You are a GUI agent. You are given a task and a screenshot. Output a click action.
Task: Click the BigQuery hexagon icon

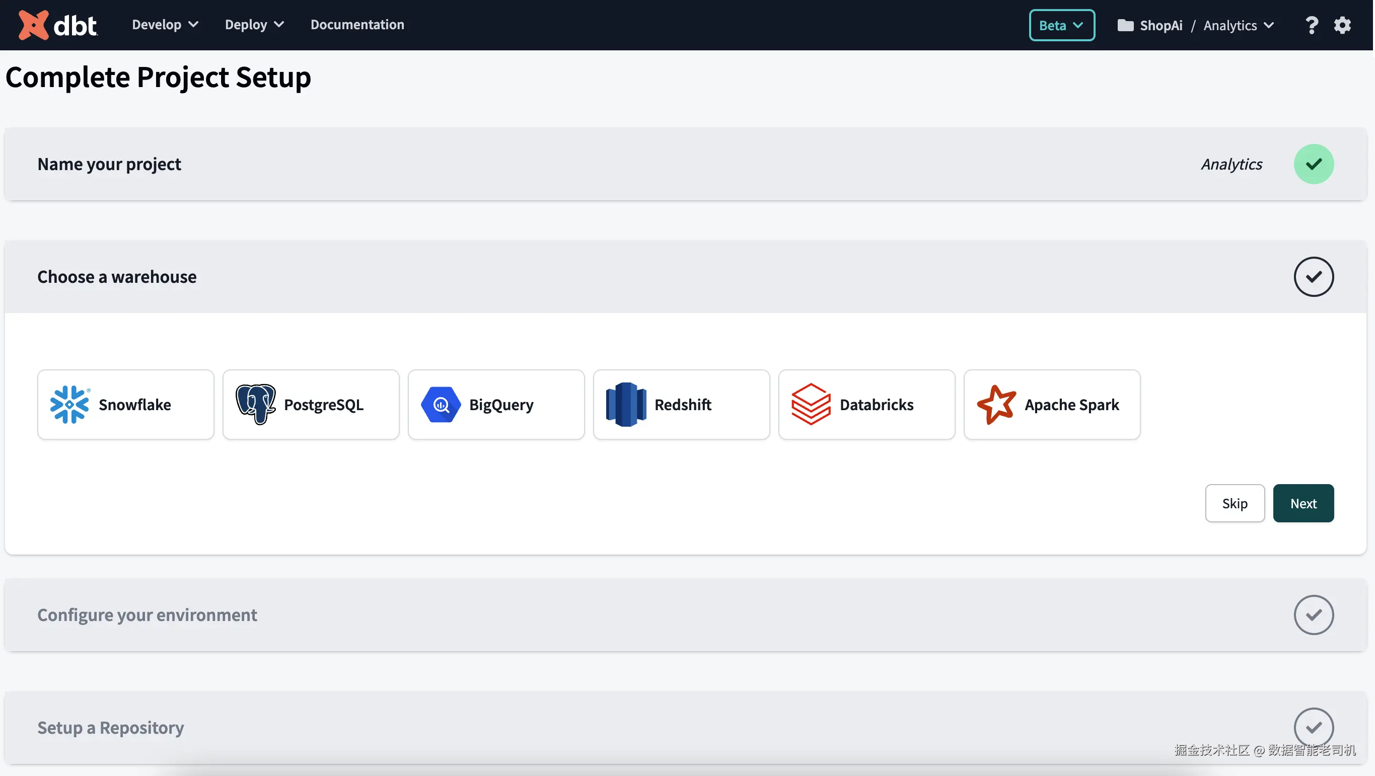tap(441, 405)
